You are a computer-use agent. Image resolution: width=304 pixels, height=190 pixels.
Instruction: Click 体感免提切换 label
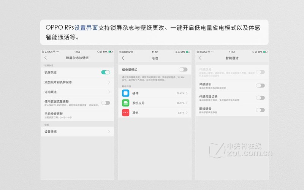click(x=208, y=97)
